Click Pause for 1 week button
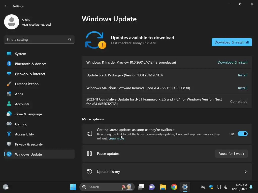 [x=231, y=154]
